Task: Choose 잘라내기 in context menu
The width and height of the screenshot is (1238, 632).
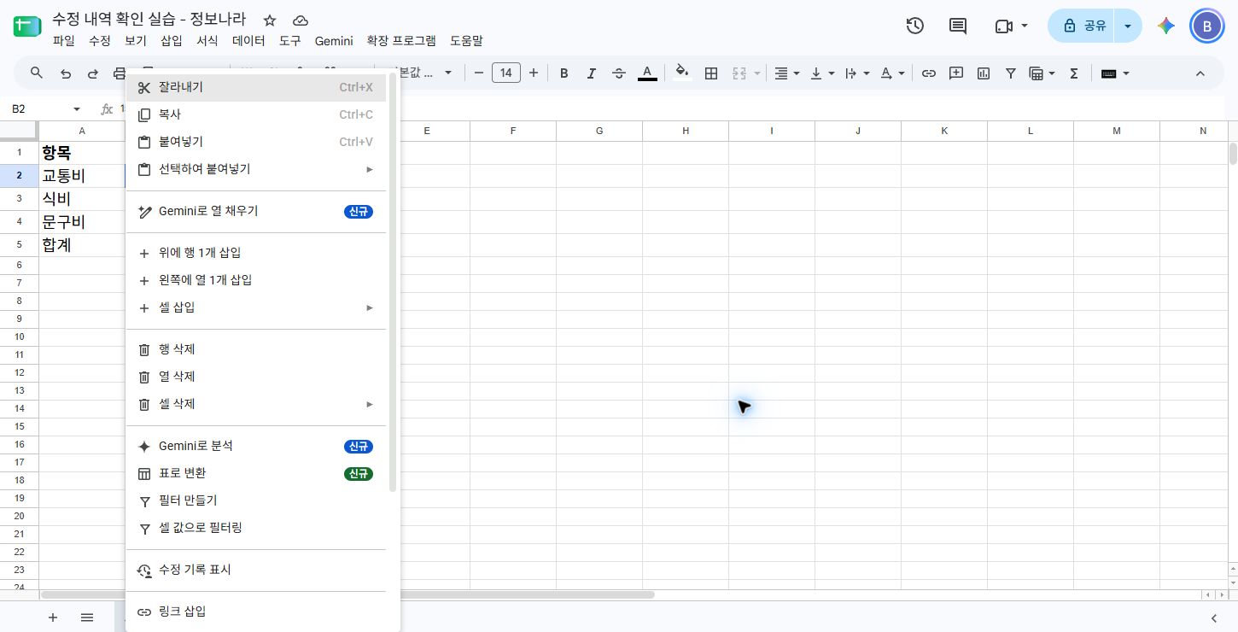Action: tap(256, 87)
